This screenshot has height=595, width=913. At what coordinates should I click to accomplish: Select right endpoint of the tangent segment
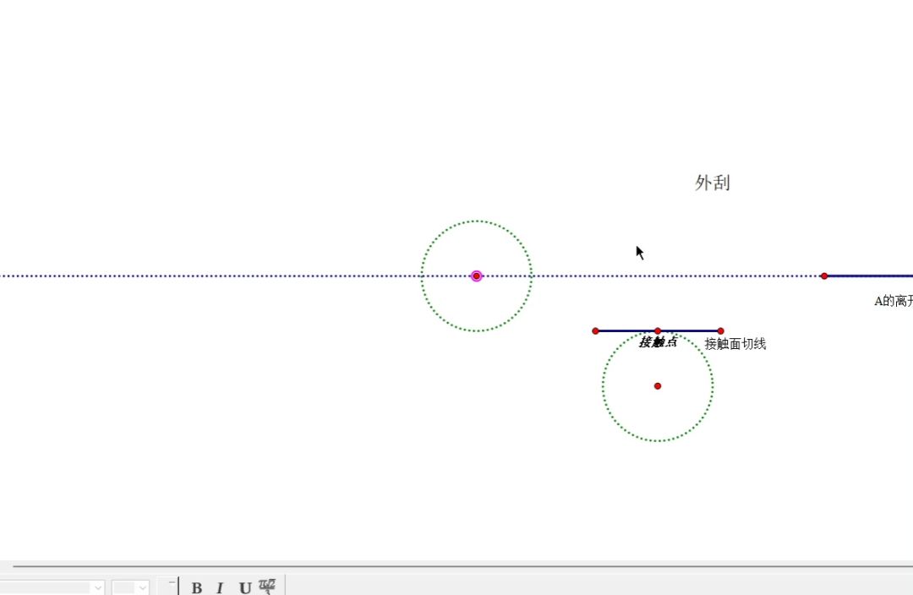721,330
